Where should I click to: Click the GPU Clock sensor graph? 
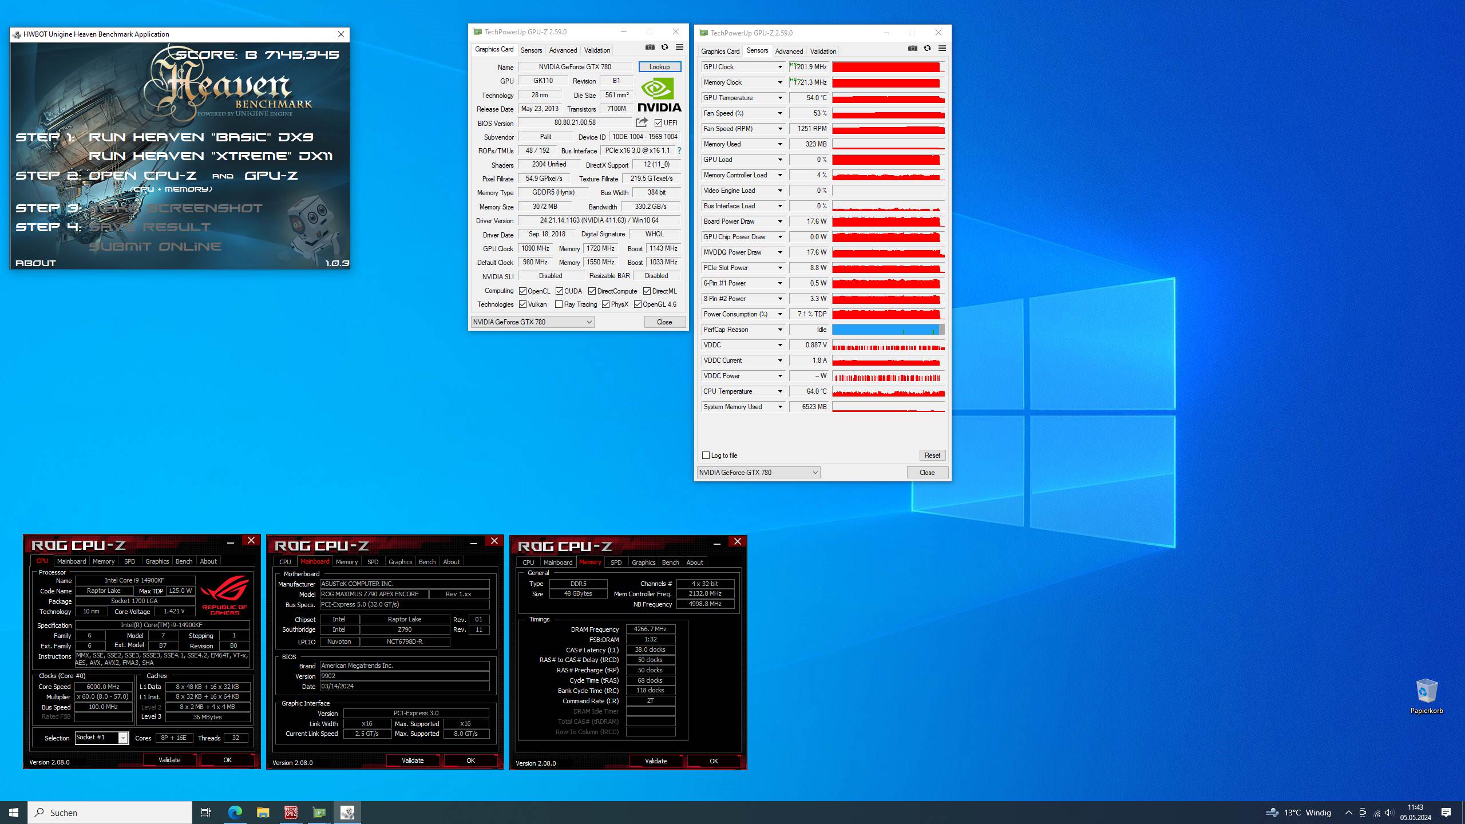pos(888,67)
